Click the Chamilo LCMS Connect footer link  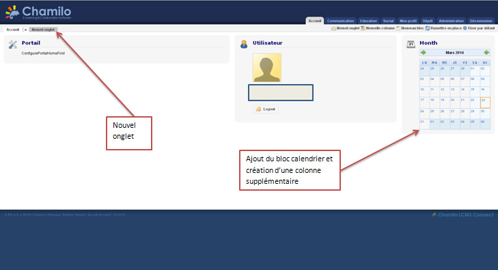pyautogui.click(x=462, y=215)
